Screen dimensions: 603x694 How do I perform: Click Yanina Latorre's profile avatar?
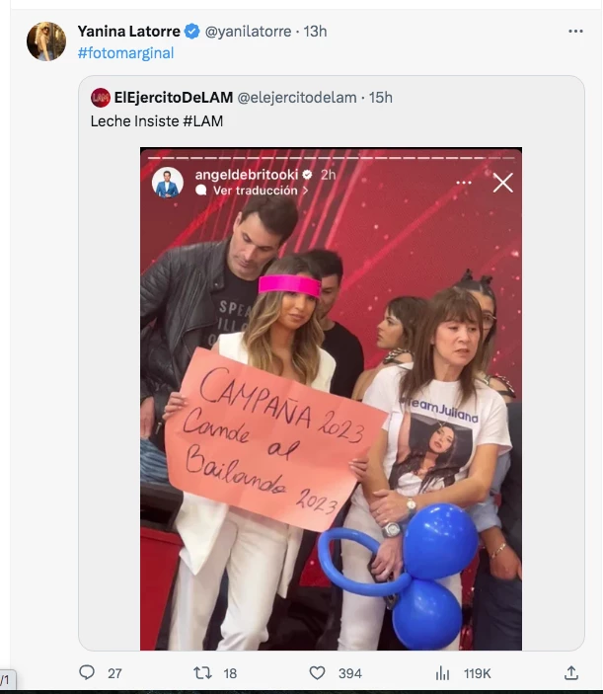[x=46, y=41]
